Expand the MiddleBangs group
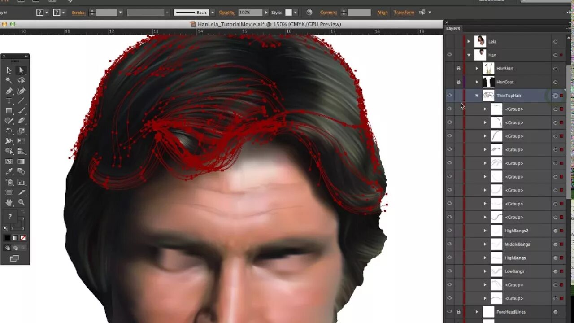The width and height of the screenshot is (574, 323). [485, 244]
